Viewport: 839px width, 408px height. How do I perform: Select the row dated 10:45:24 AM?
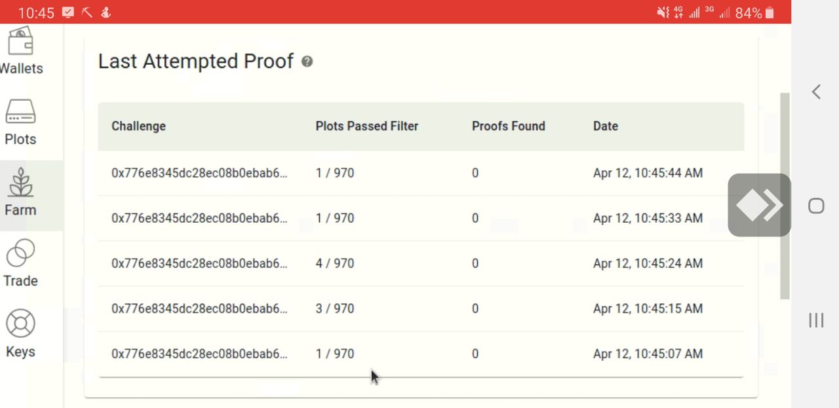coord(421,263)
